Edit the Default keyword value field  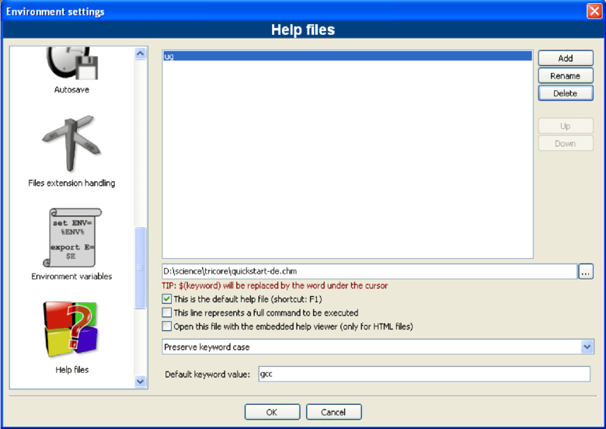[424, 374]
